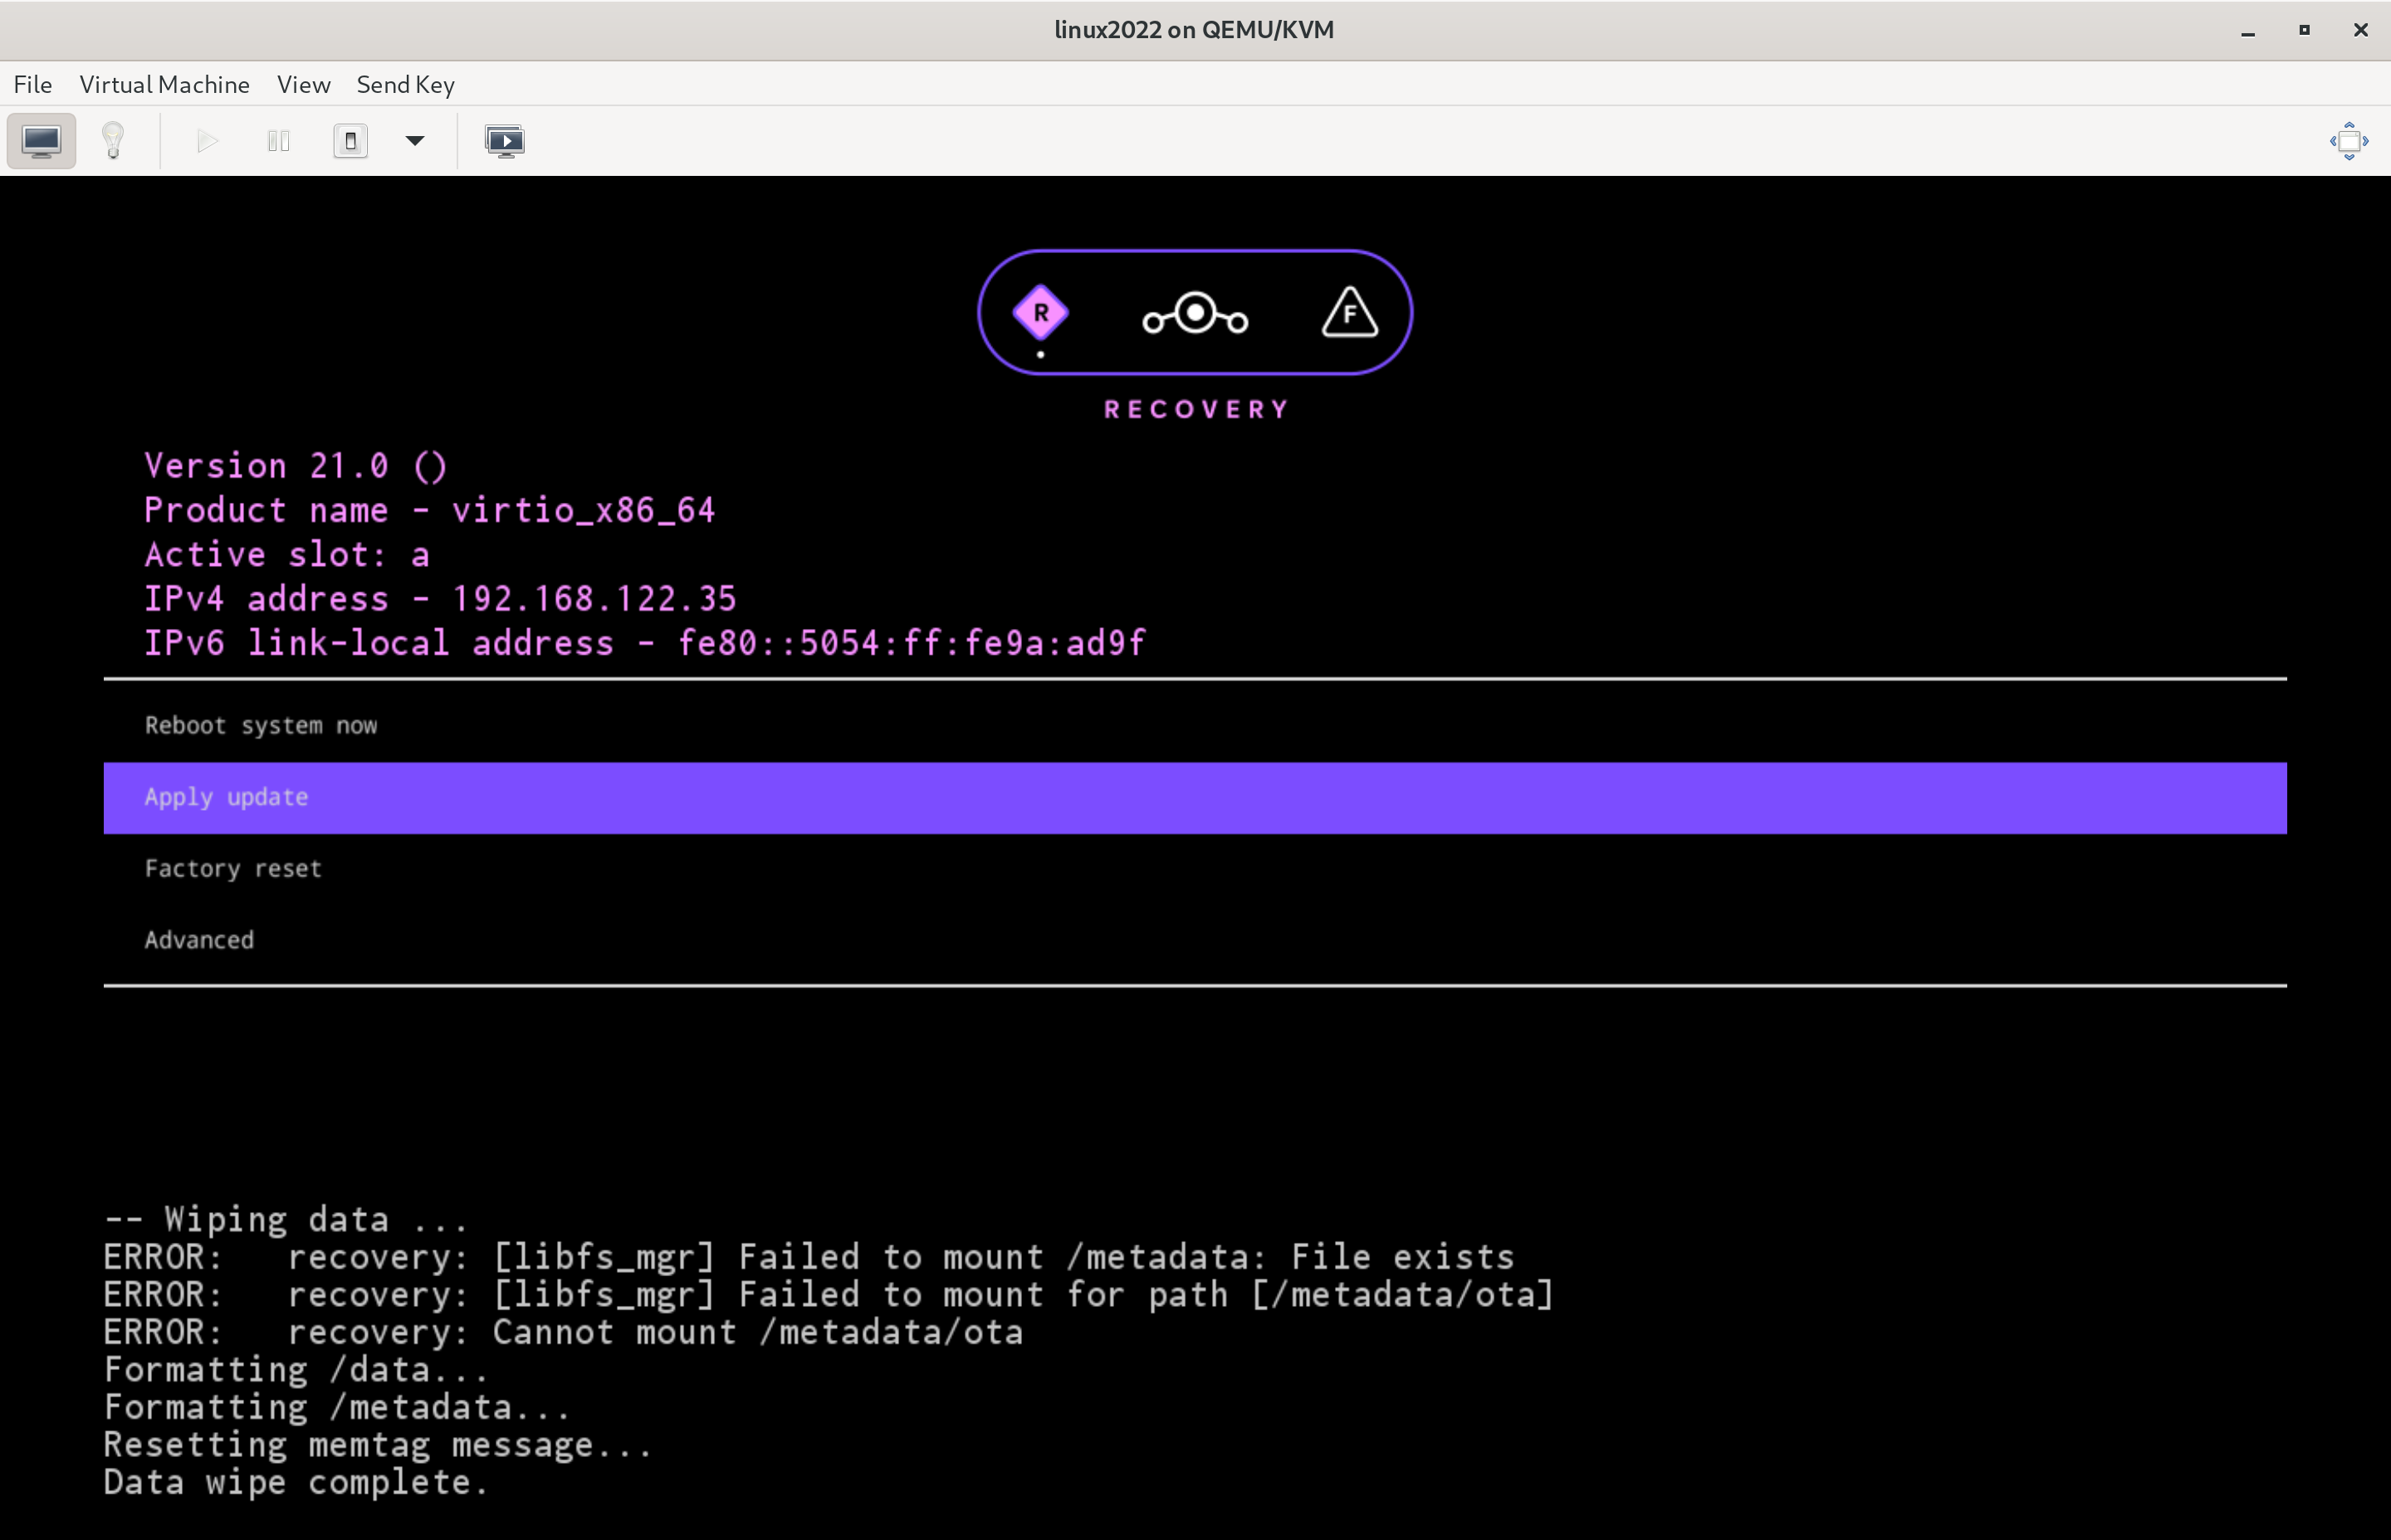2391x1540 pixels.
Task: Shut down the virtual machine
Action: coord(350,141)
